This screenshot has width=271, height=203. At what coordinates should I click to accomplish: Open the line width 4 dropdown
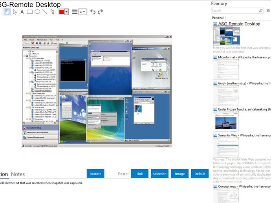point(82,12)
